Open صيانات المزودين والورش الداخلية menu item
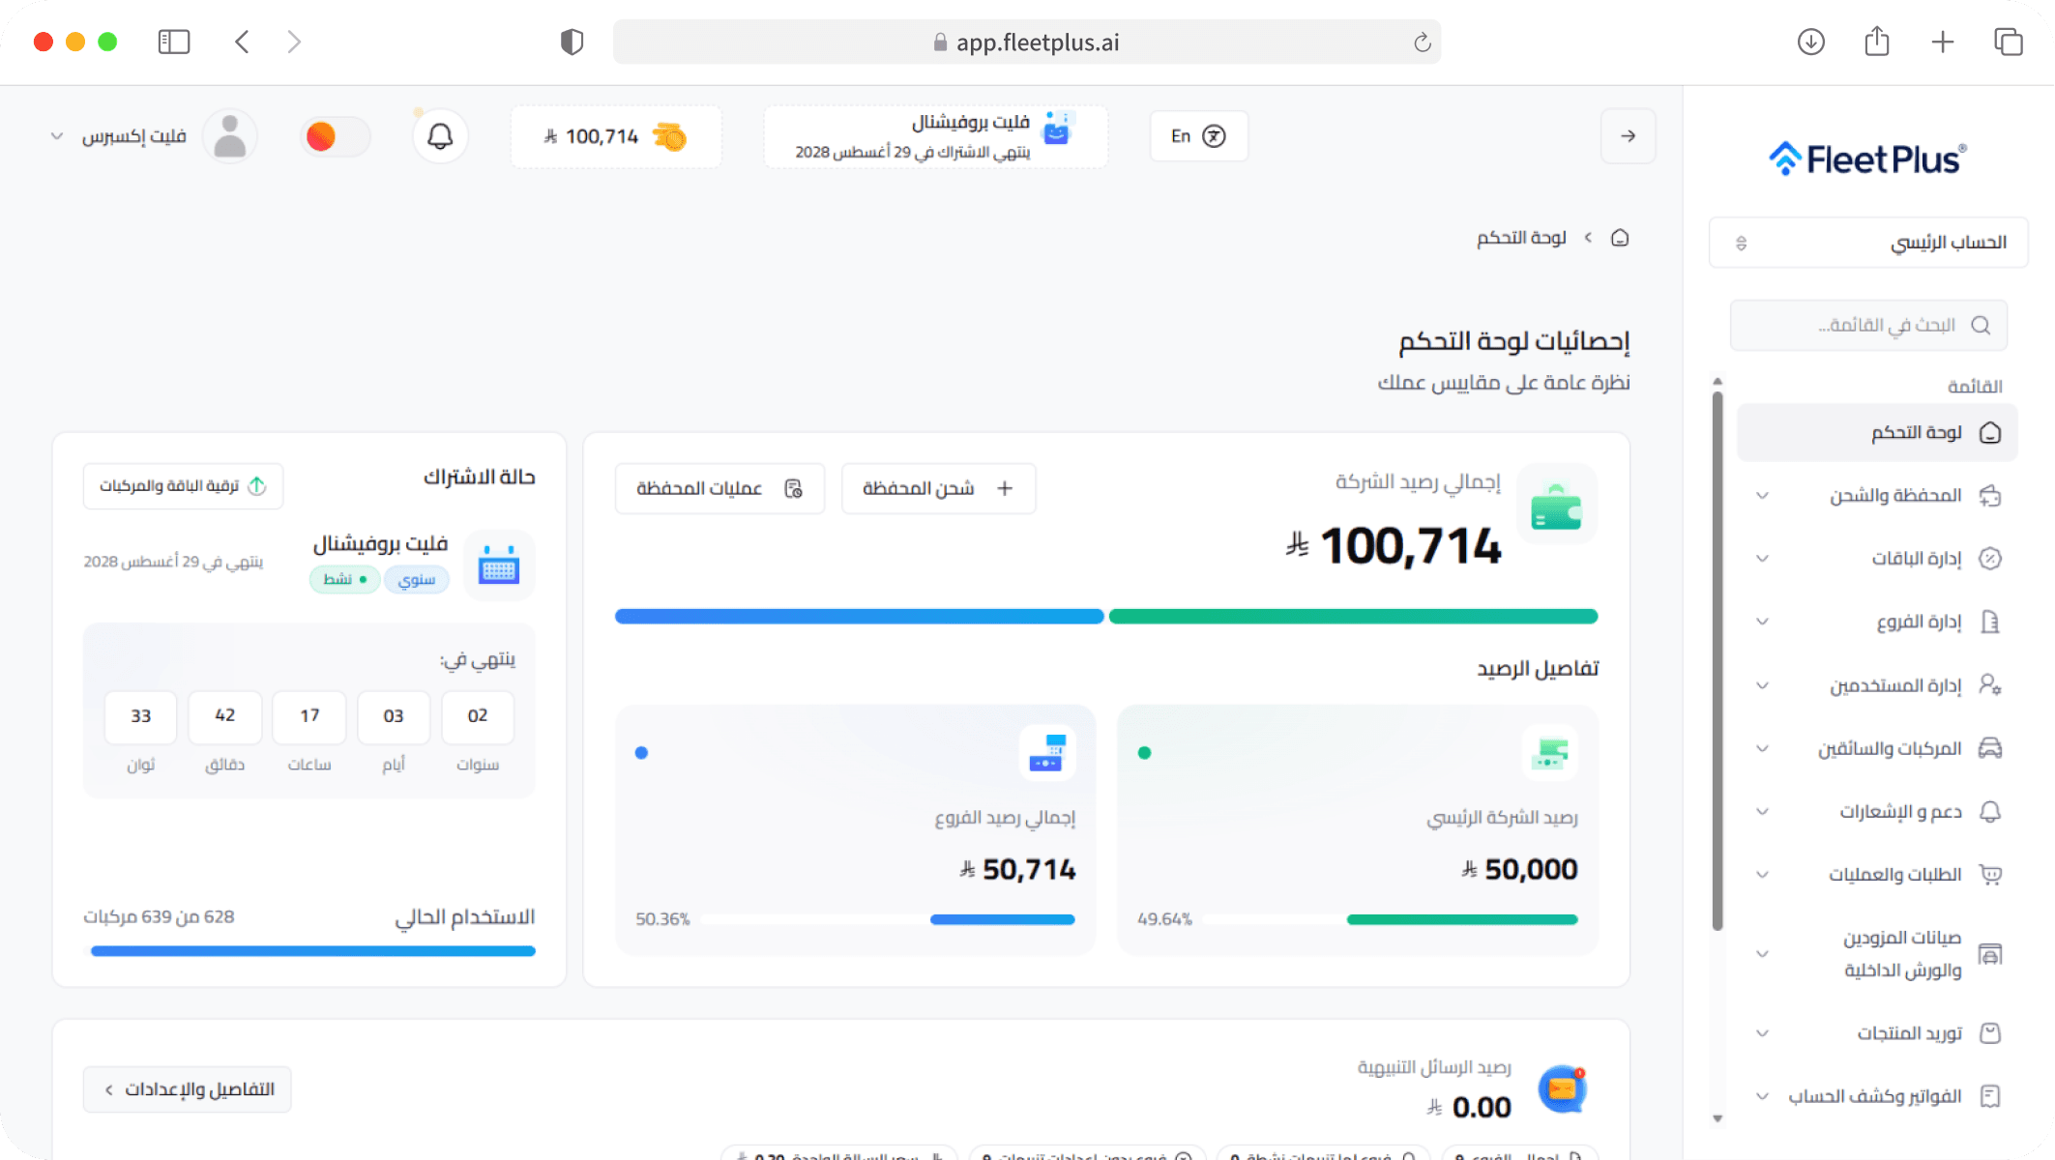The height and width of the screenshot is (1160, 2055). point(1876,953)
